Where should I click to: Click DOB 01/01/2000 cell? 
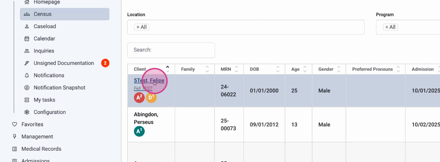click(264, 91)
